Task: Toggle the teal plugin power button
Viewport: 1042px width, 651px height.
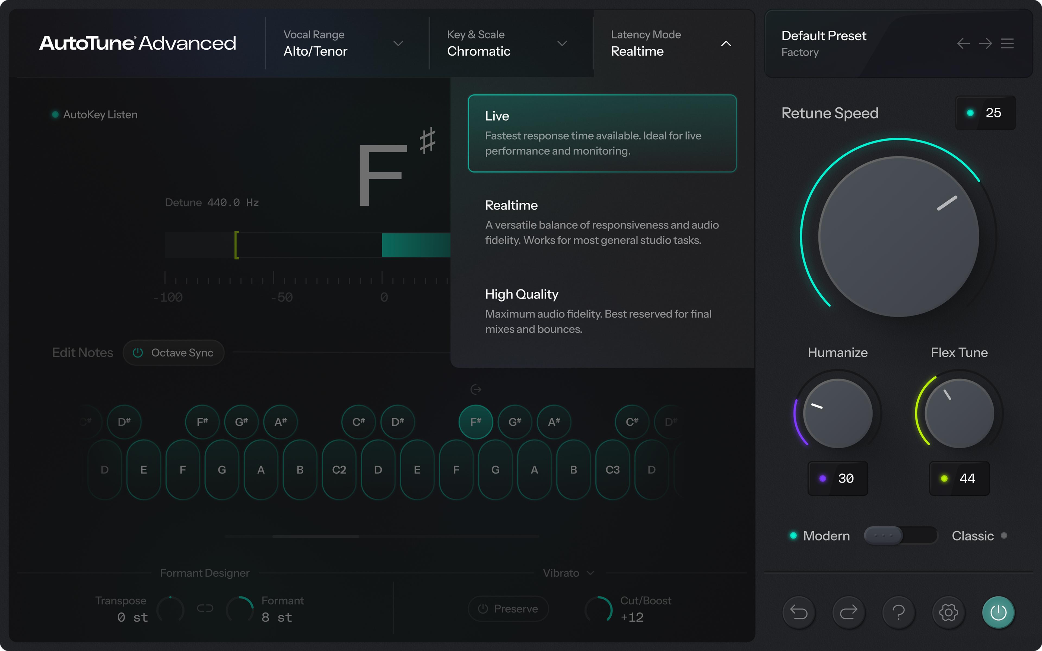Action: click(x=998, y=612)
